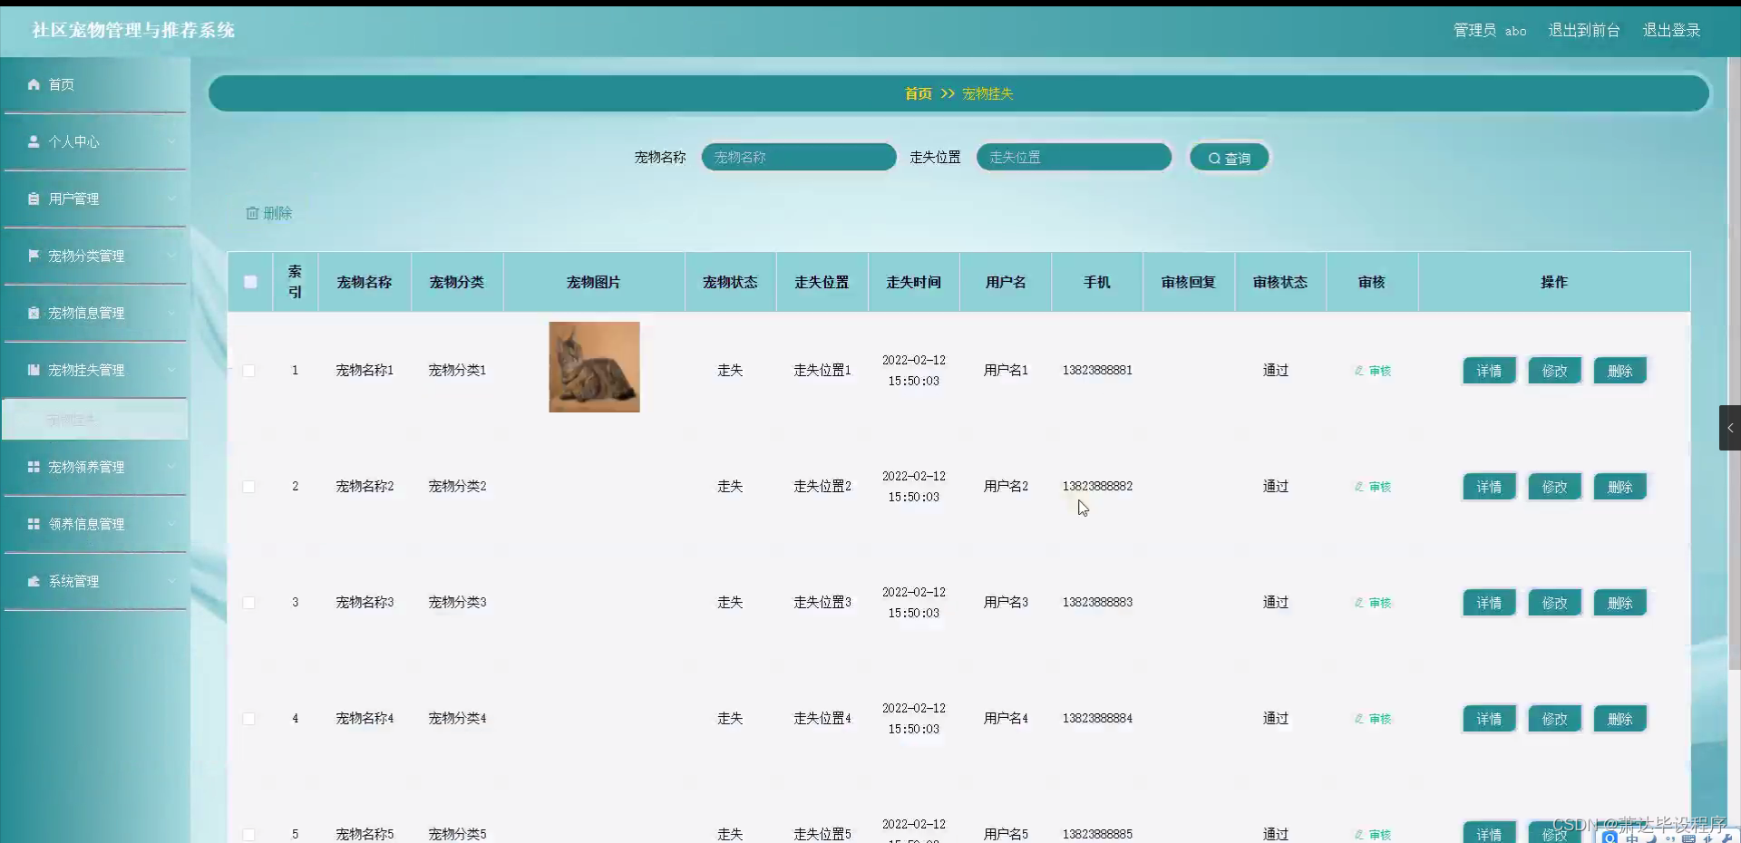Image resolution: width=1741 pixels, height=843 pixels.
Task: Click the 审核状态 column header
Action: click(1280, 282)
